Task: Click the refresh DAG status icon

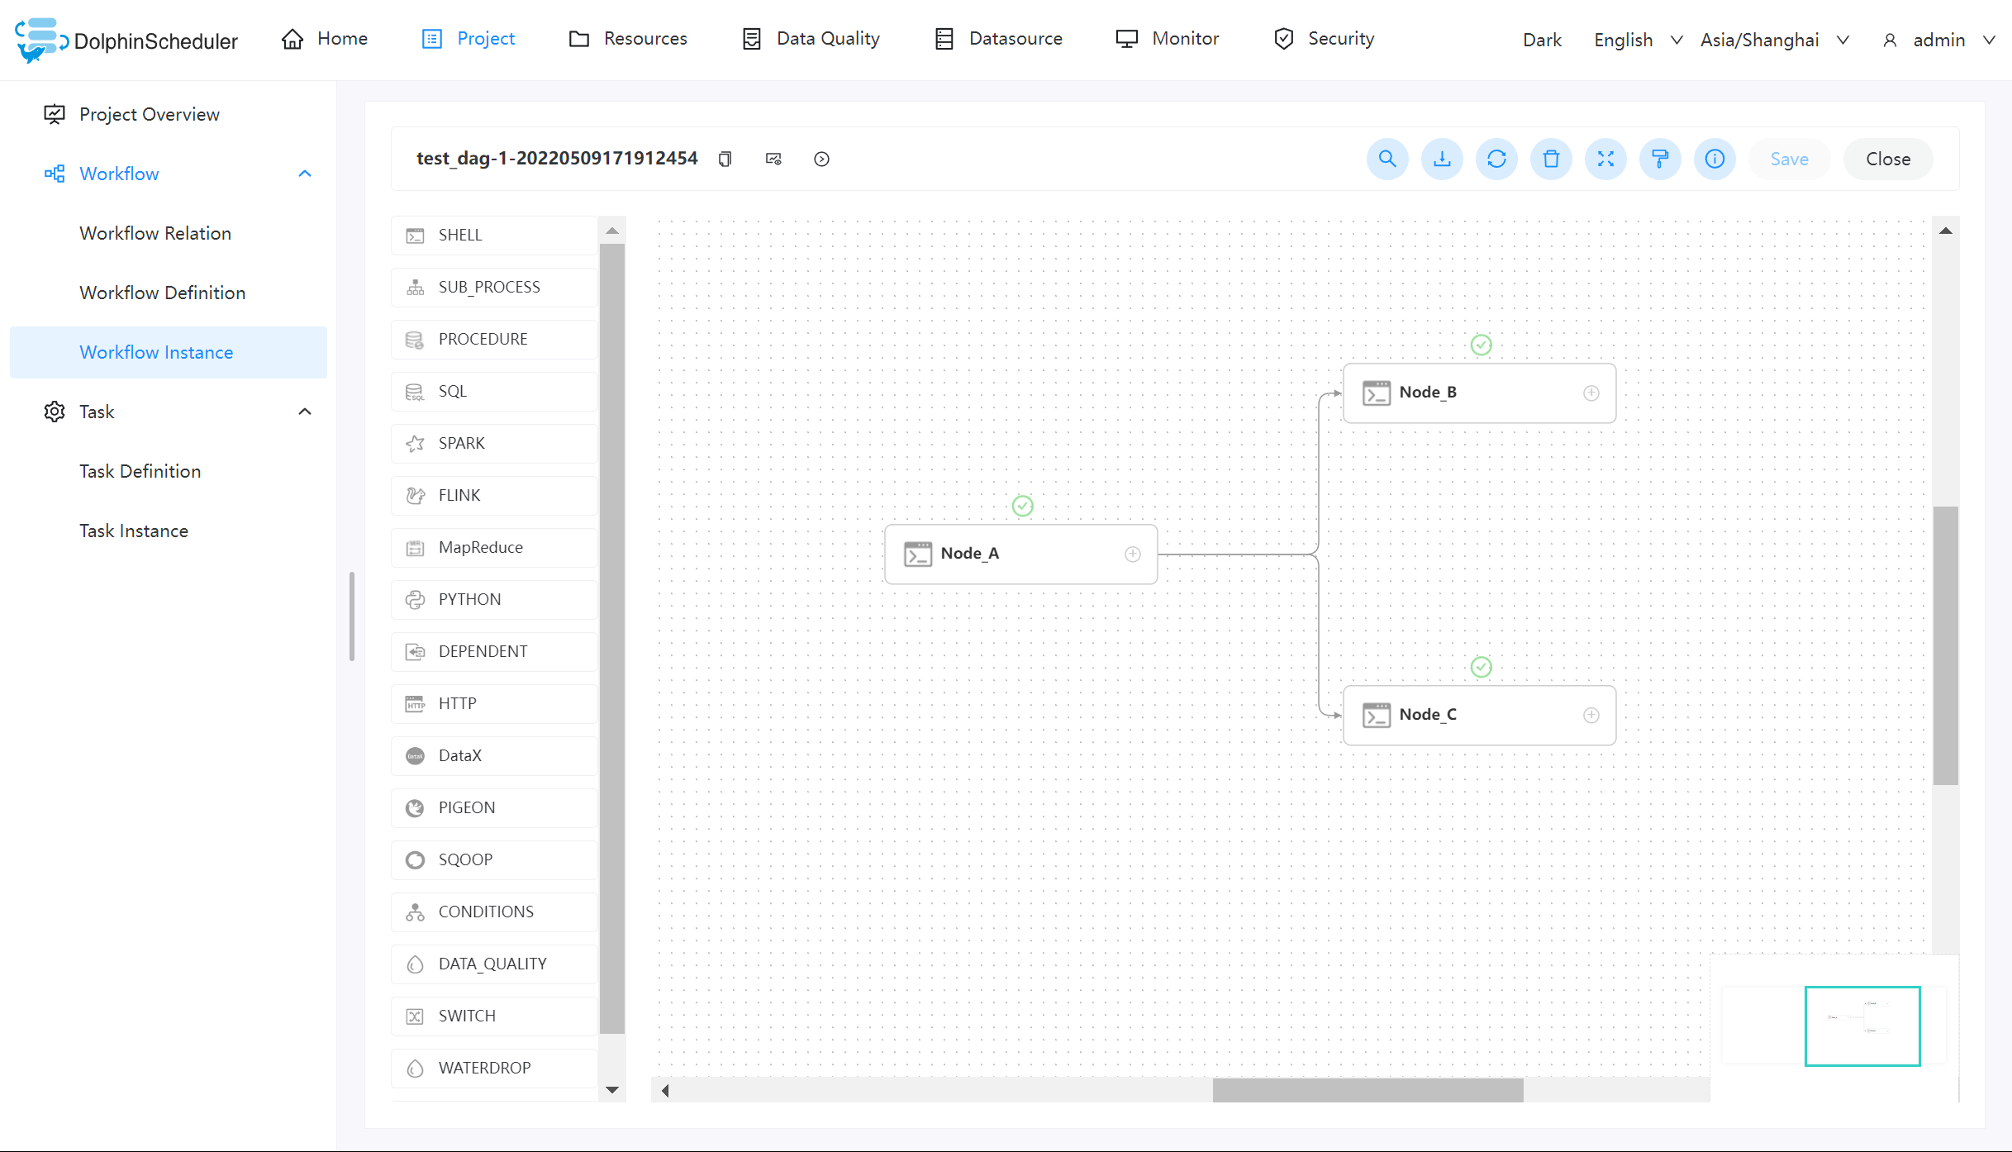Action: pyautogui.click(x=1496, y=159)
